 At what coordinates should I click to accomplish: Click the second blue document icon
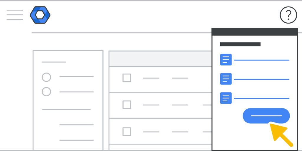coord(226,79)
